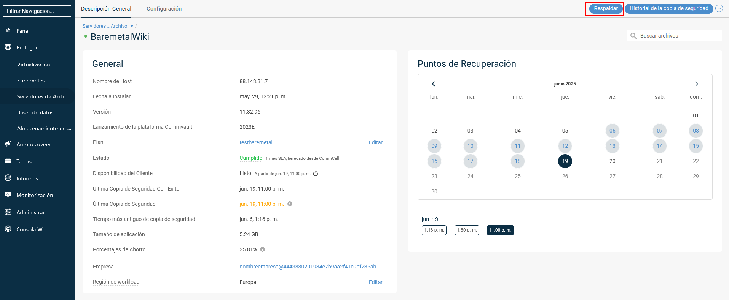Viewport: 729px width, 300px height.
Task: Click the Respaldar button
Action: click(x=606, y=8)
